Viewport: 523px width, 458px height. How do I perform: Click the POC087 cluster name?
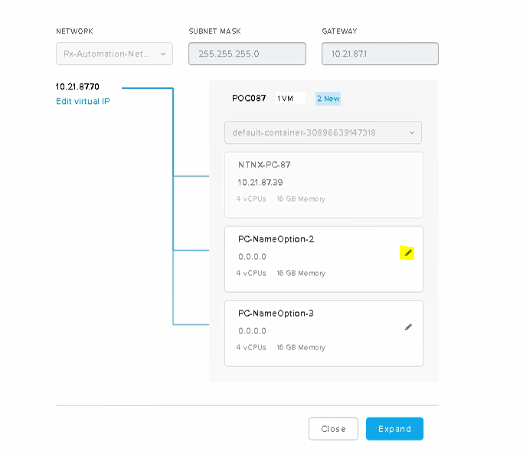[x=249, y=99]
